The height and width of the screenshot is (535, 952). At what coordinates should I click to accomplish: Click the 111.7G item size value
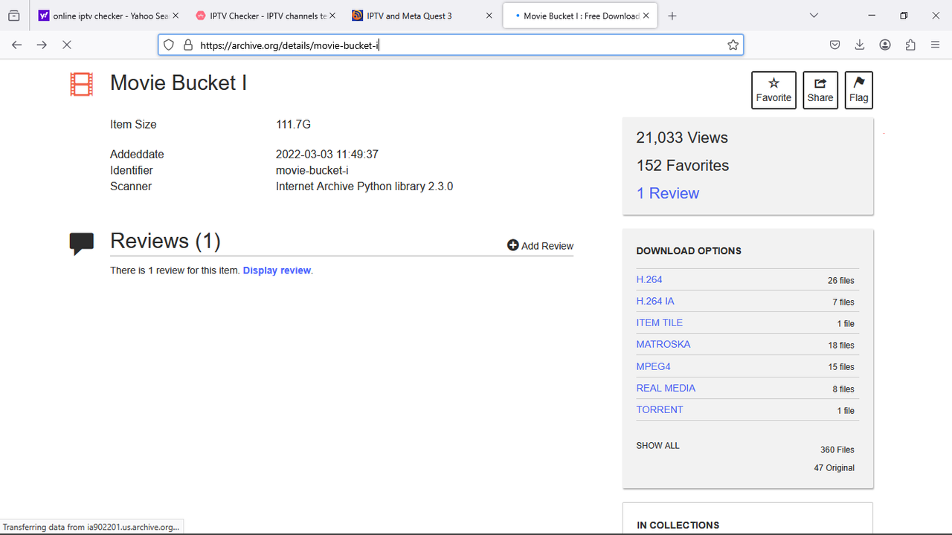pyautogui.click(x=293, y=125)
